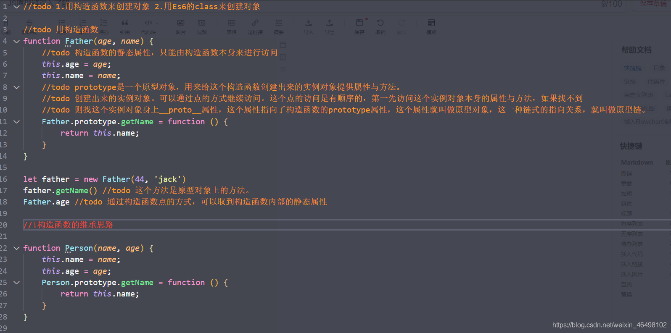This screenshot has width=671, height=333.
Task: Collapse function Person fold arrow on line 22
Action: point(16,248)
